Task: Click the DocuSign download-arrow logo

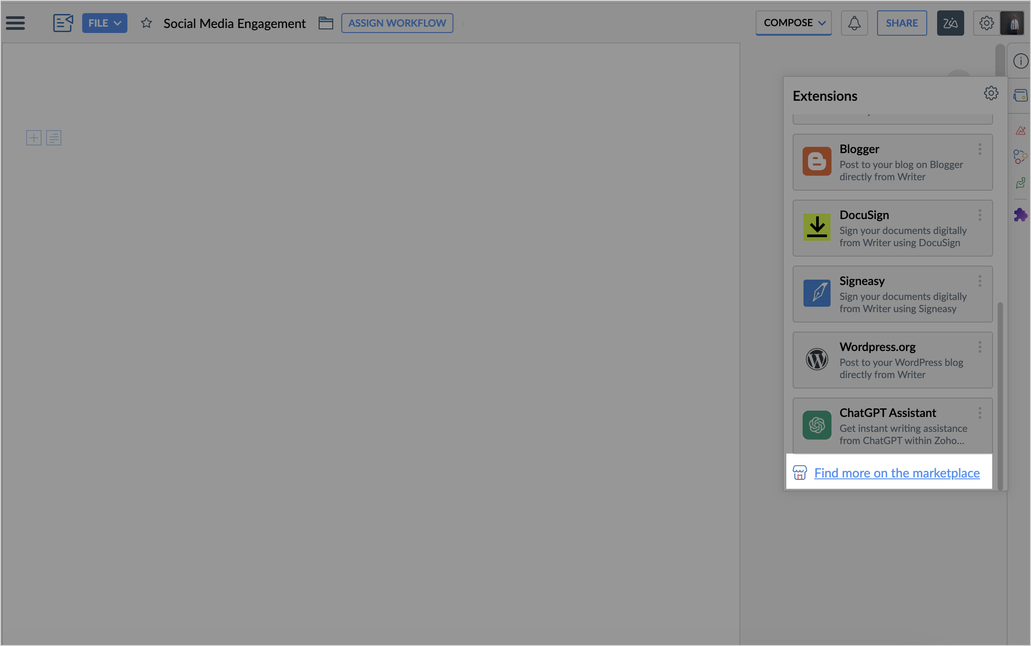Action: [x=817, y=227]
